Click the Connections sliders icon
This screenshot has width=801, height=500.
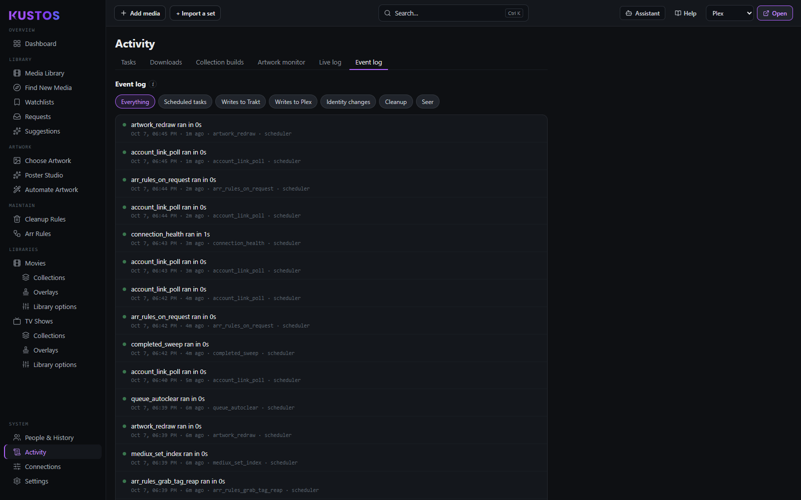[x=17, y=466]
